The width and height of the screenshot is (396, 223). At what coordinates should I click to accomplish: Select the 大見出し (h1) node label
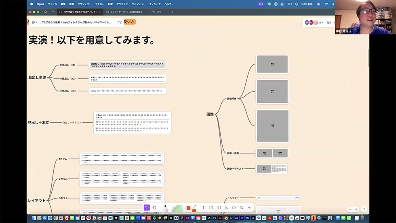pos(67,65)
